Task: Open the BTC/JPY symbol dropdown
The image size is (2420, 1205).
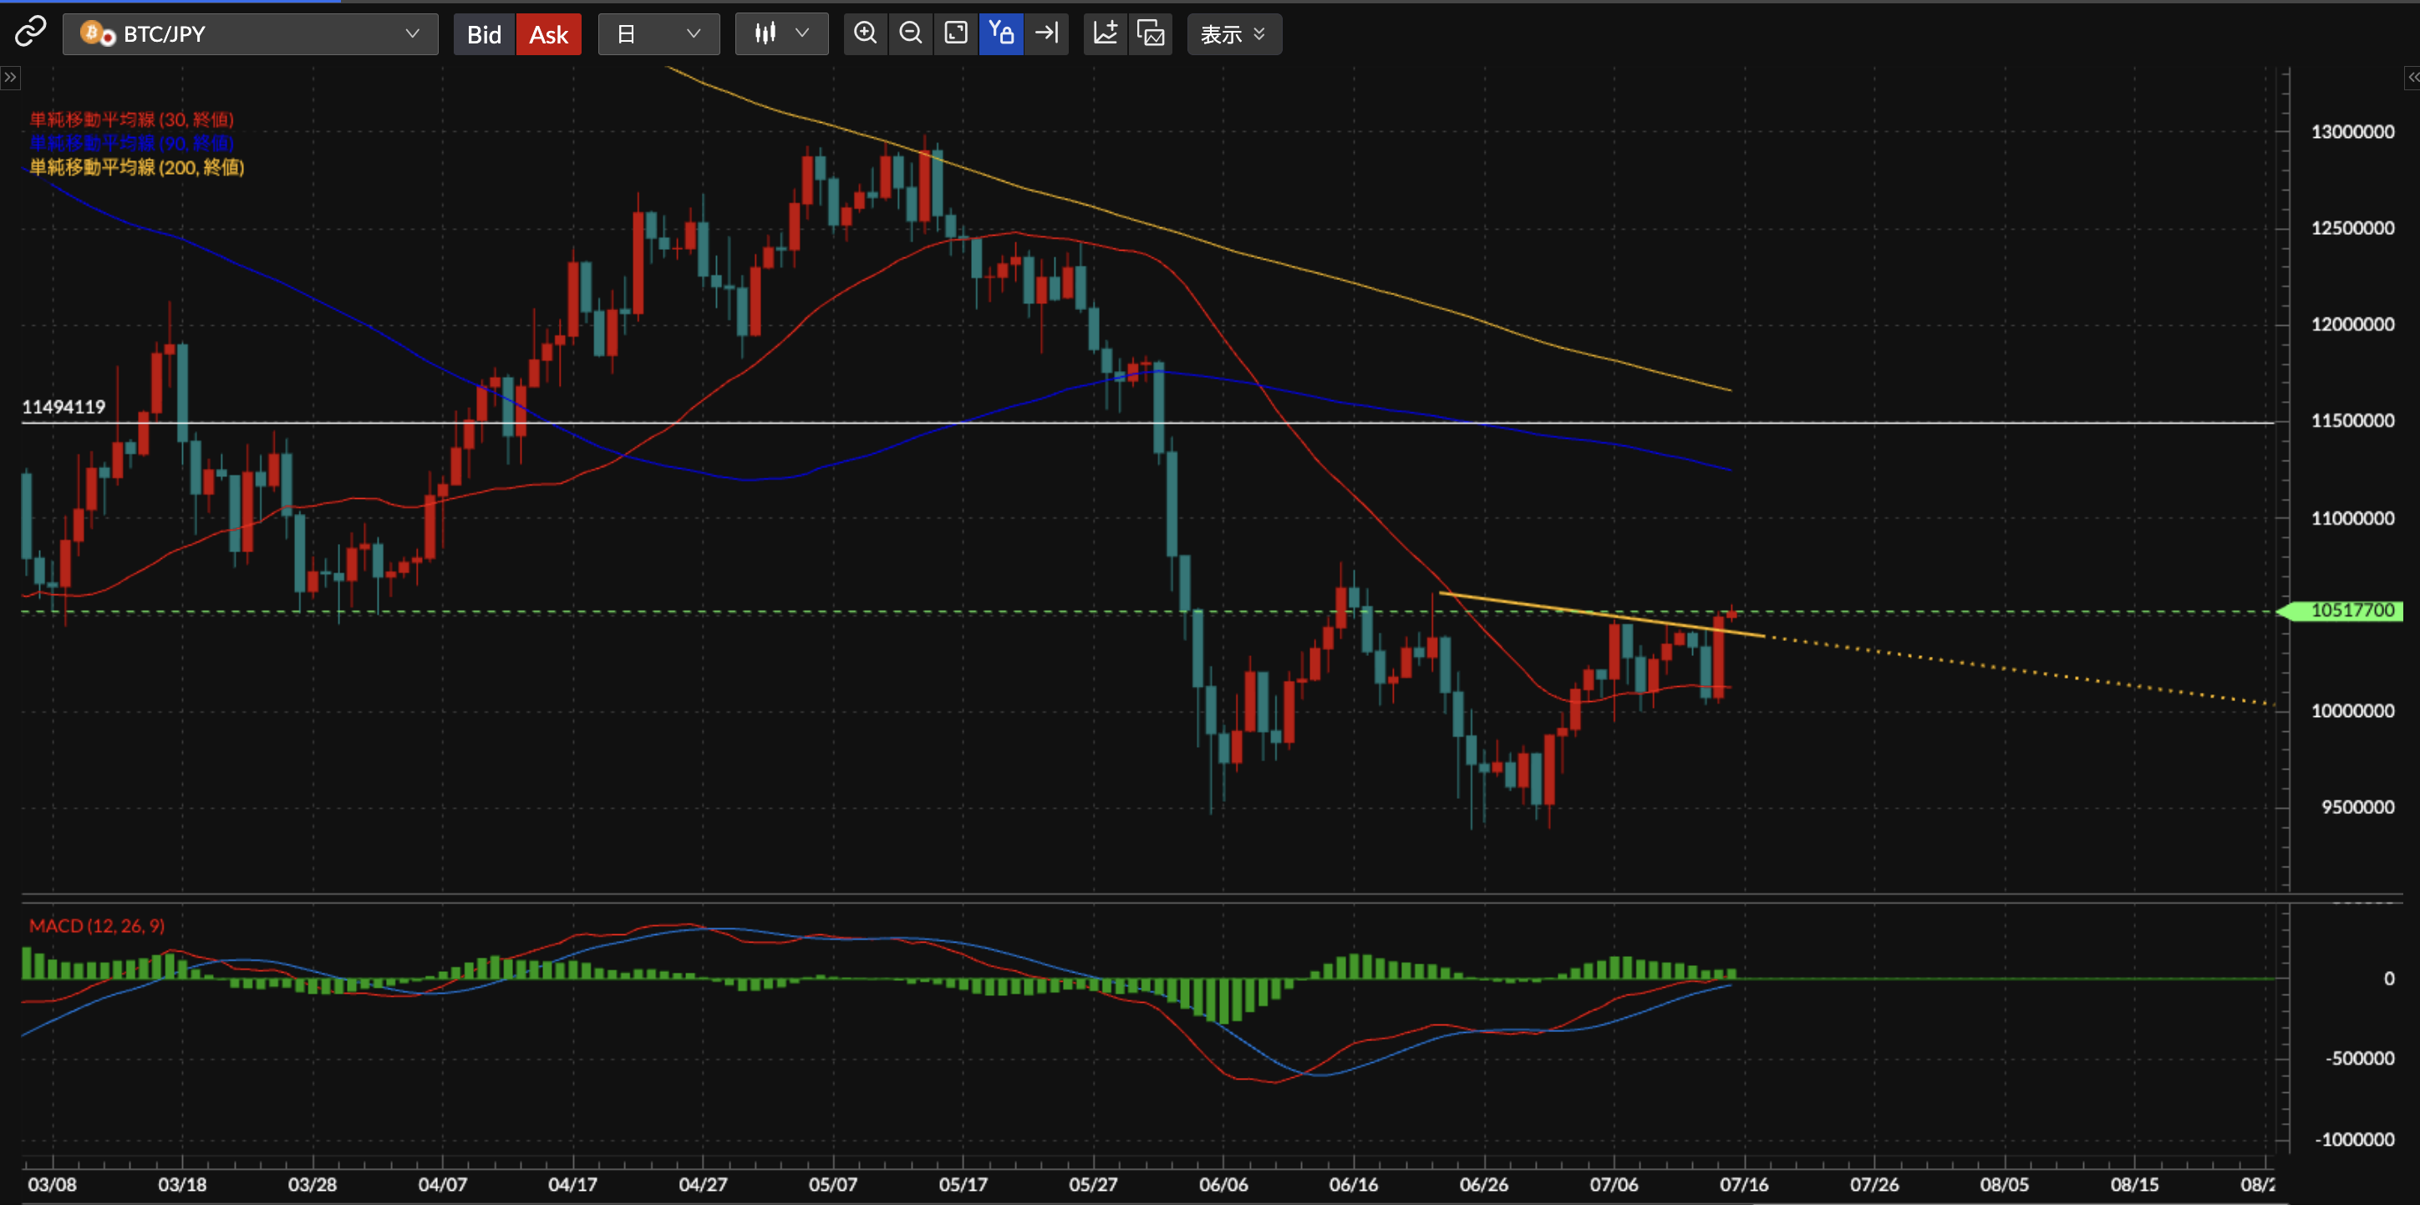Action: (x=250, y=33)
